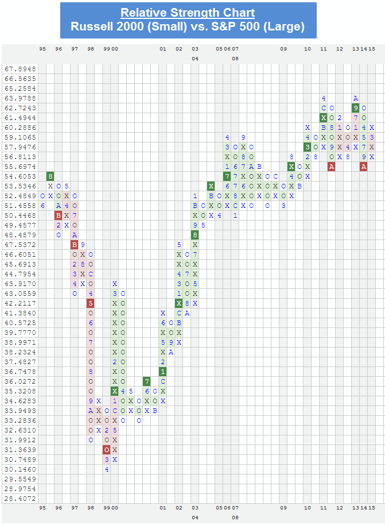Click the '95' year label on top axis
The height and width of the screenshot is (525, 385).
pyautogui.click(x=42, y=49)
